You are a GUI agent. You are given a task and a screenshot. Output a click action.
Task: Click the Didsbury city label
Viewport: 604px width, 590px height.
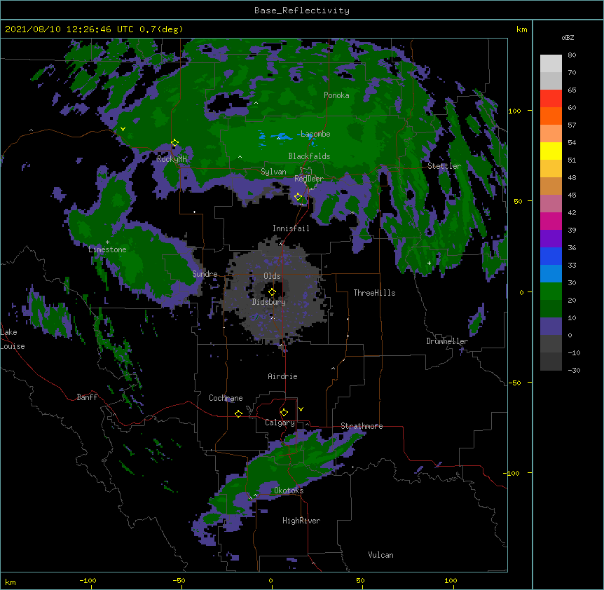point(269,302)
